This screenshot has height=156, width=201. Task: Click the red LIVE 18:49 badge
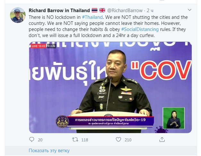pos(38,46)
